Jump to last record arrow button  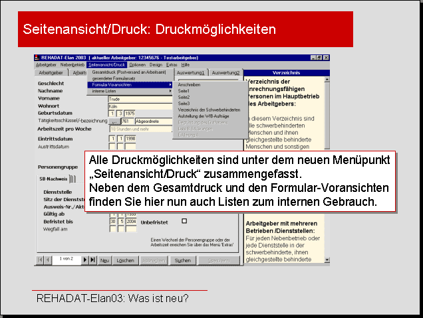click(92, 260)
